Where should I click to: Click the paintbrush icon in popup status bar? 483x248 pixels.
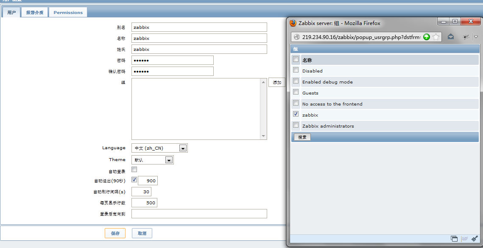(475, 238)
